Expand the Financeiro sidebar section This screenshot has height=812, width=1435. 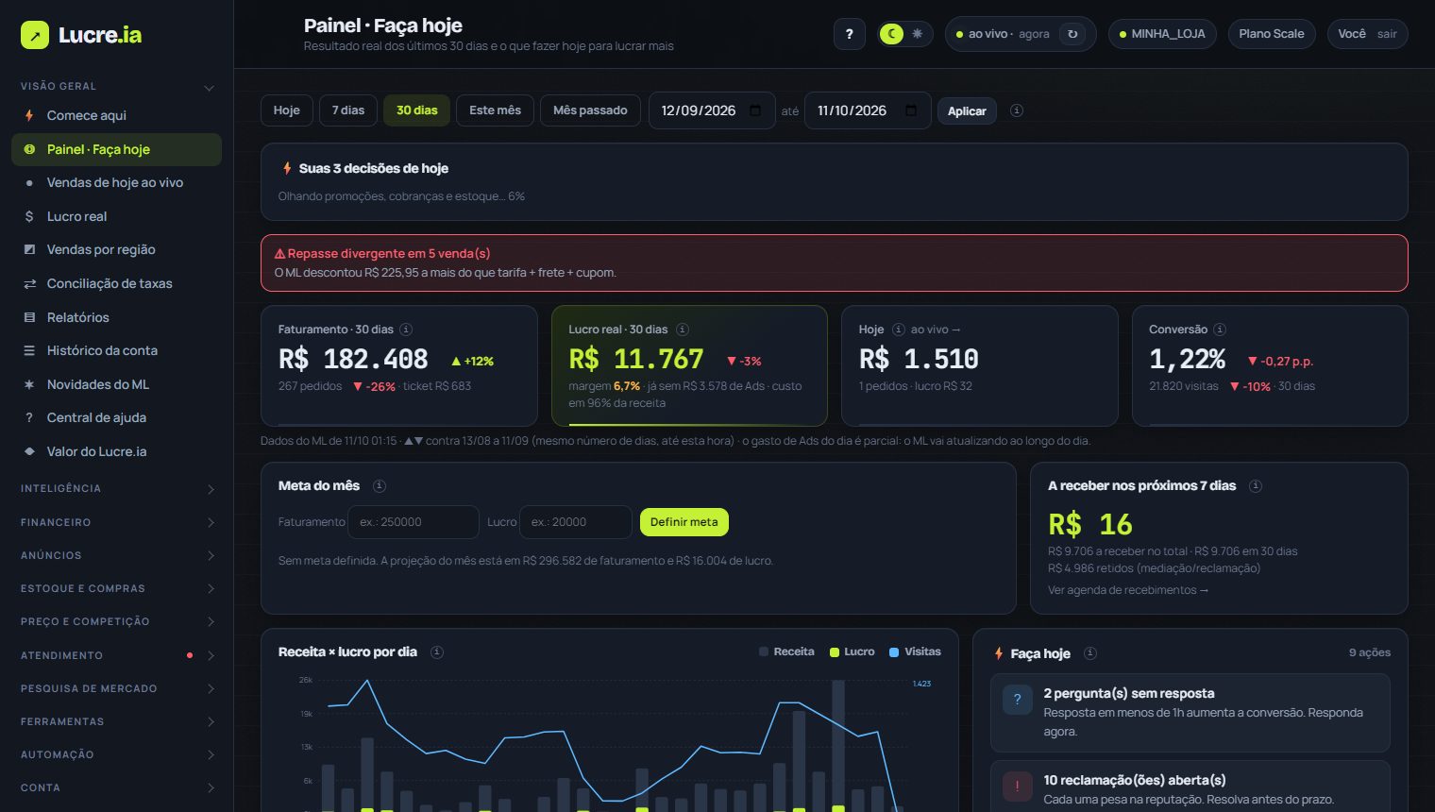point(117,522)
